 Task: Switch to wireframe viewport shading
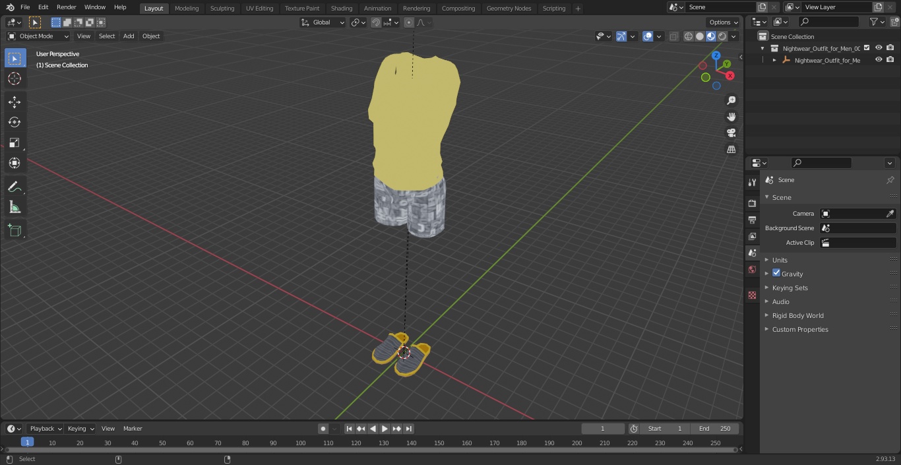tap(689, 36)
